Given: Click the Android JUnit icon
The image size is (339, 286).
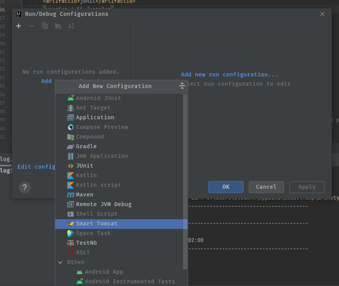Looking at the screenshot, I should coord(71,98).
